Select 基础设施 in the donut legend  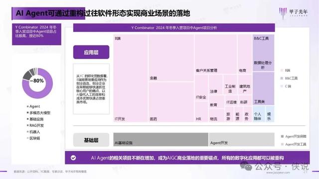pyautogui.click(x=35, y=119)
